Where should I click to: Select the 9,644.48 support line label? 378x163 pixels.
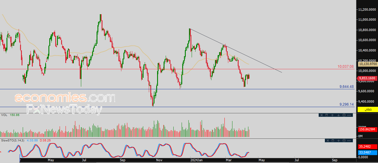(346, 87)
